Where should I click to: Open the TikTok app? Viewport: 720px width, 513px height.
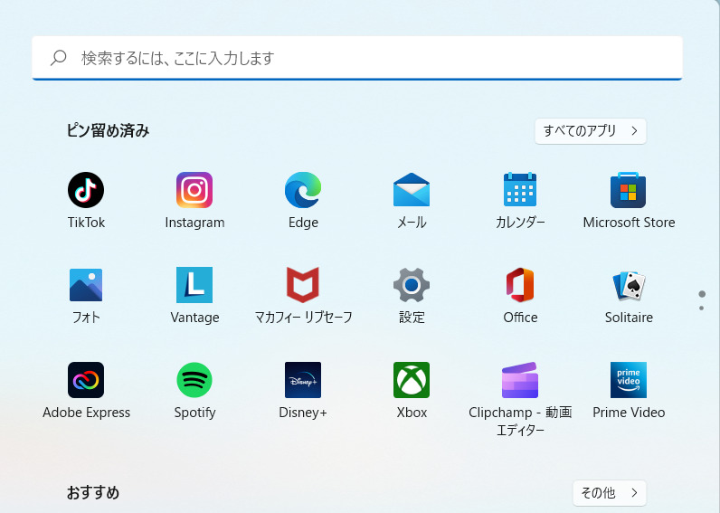coord(86,190)
